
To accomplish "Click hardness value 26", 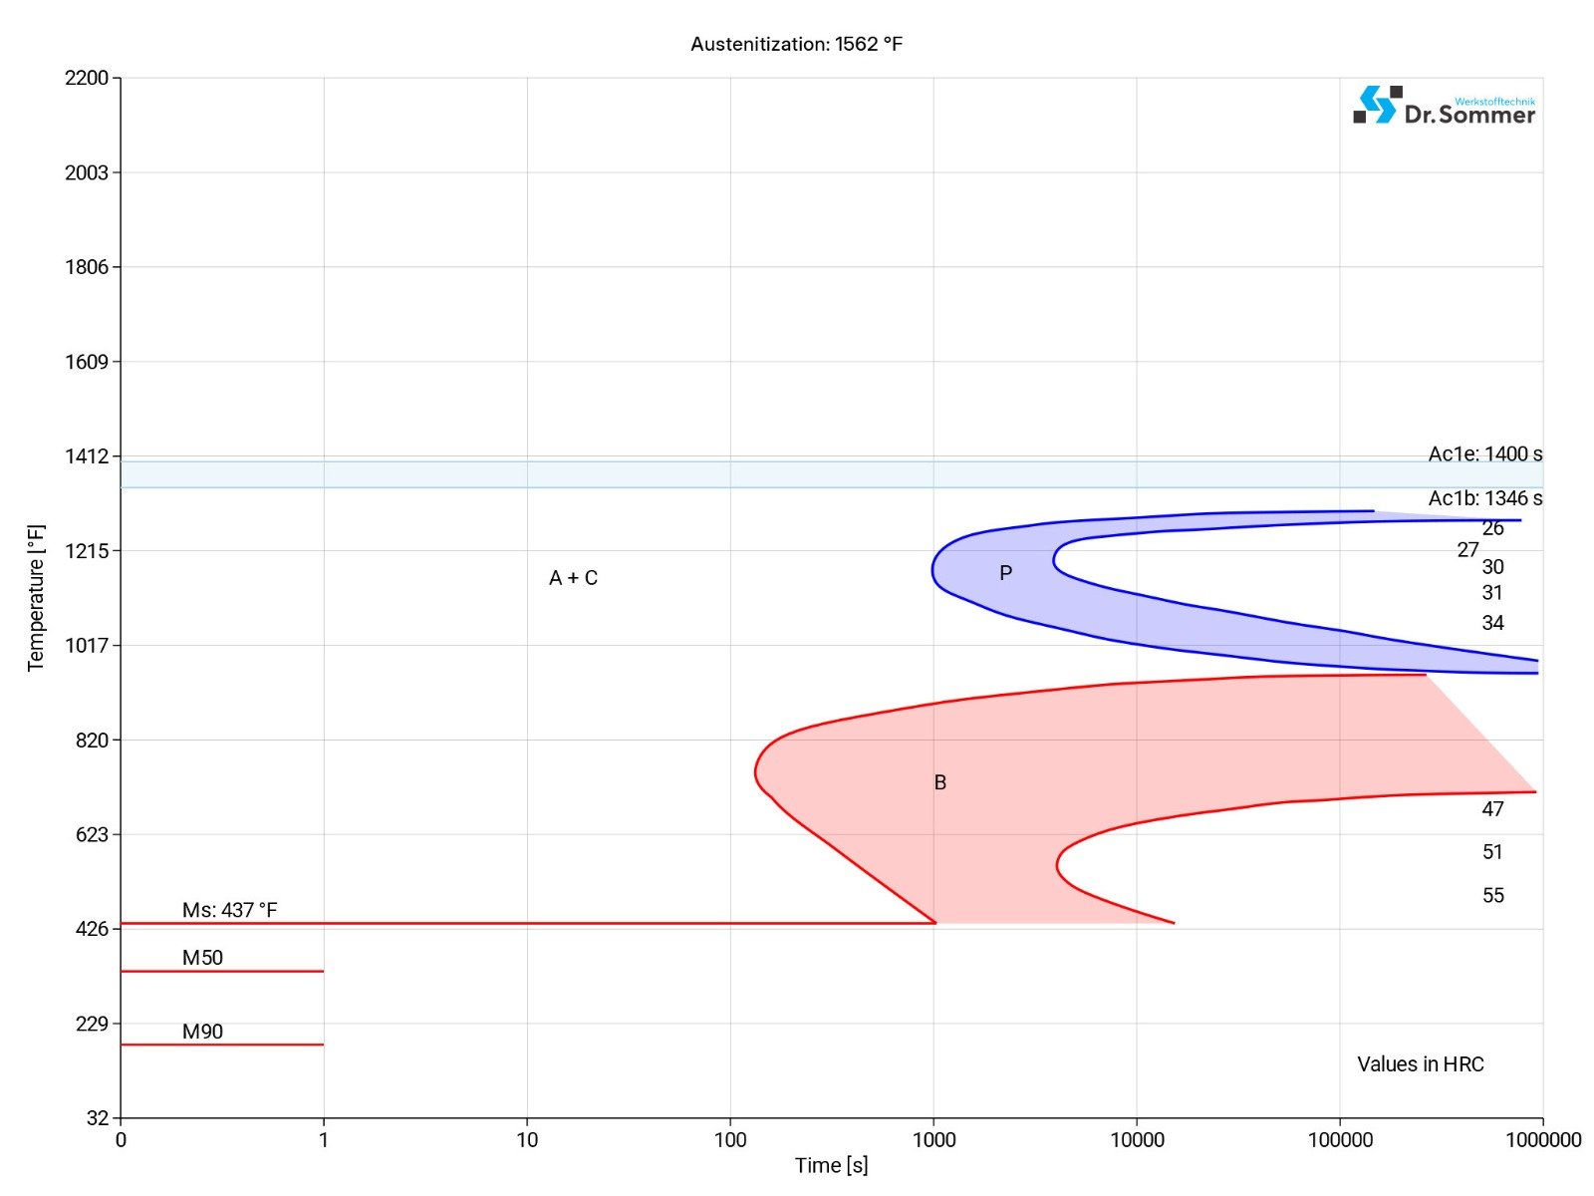I will click(x=1492, y=528).
